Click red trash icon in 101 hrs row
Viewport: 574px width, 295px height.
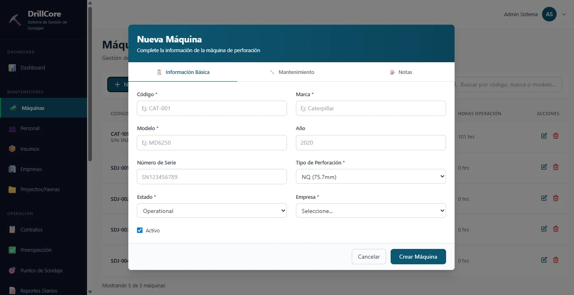[x=556, y=136]
